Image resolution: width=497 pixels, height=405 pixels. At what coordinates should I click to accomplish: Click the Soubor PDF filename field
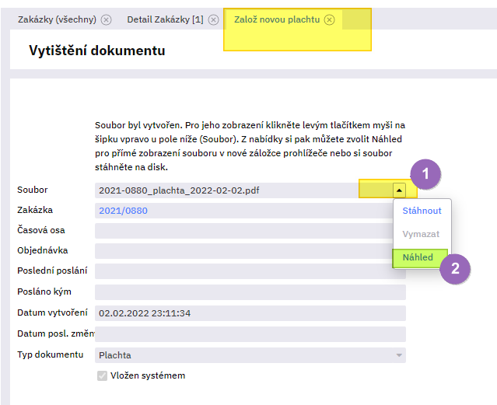click(226, 190)
